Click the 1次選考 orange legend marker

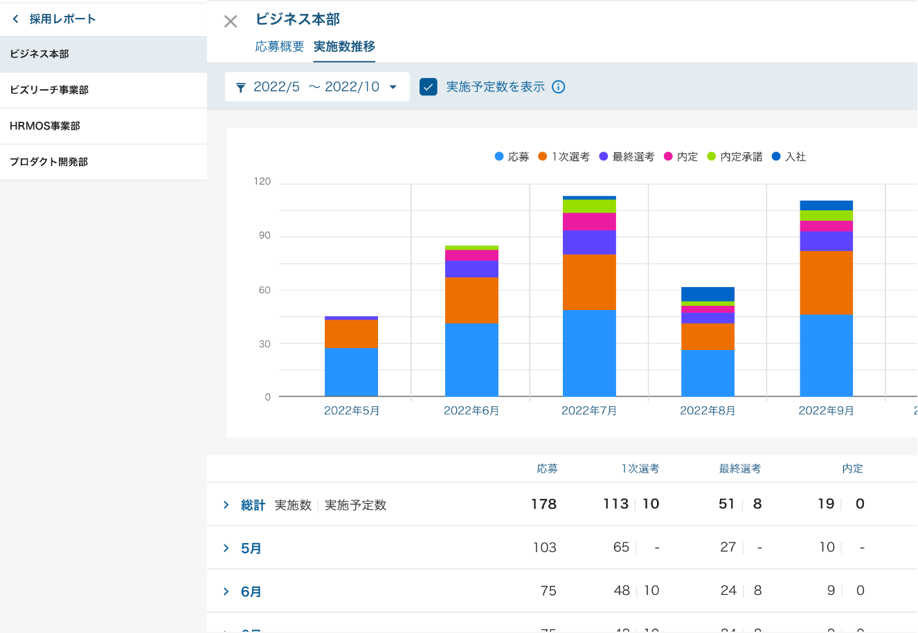pyautogui.click(x=543, y=157)
